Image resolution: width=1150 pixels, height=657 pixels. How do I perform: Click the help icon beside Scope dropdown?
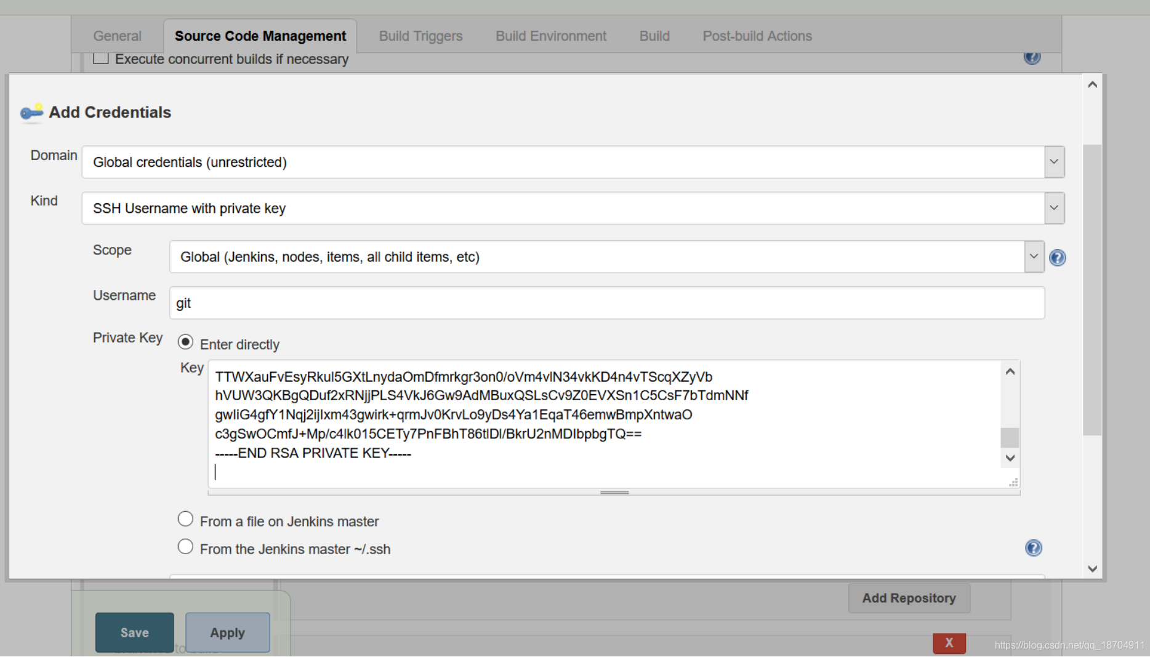click(x=1057, y=257)
